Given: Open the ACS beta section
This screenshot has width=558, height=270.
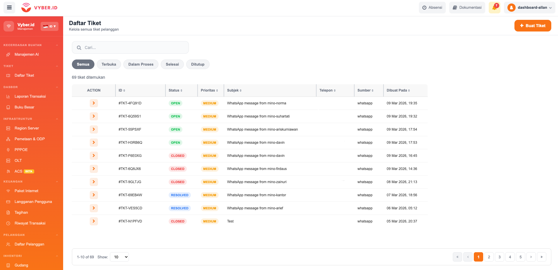Looking at the screenshot, I should 18,171.
